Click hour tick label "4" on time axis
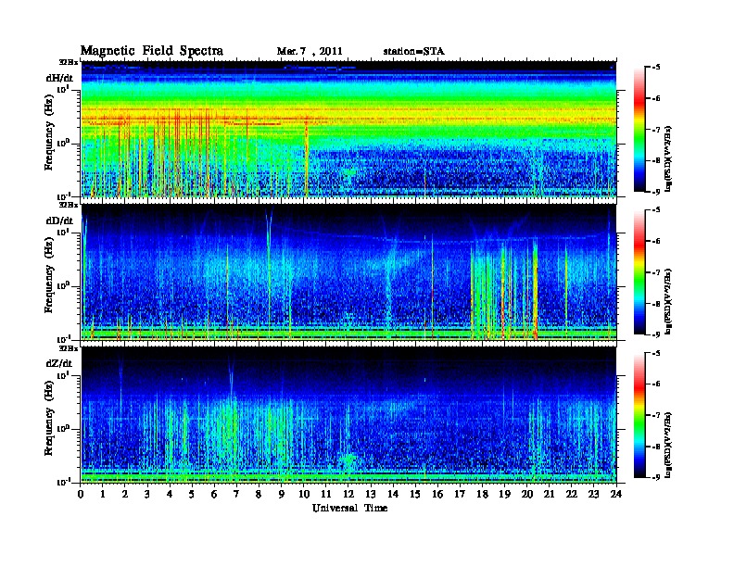734x567 pixels. pos(170,495)
